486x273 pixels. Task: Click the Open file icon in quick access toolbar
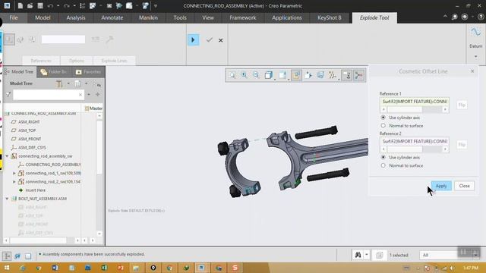pyautogui.click(x=30, y=5)
